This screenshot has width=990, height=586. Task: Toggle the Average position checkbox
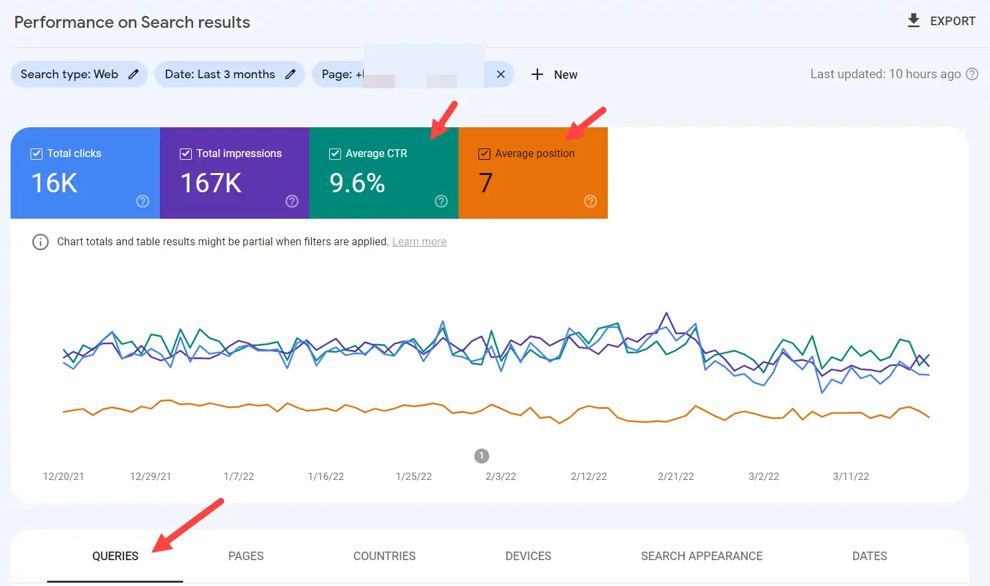(484, 154)
